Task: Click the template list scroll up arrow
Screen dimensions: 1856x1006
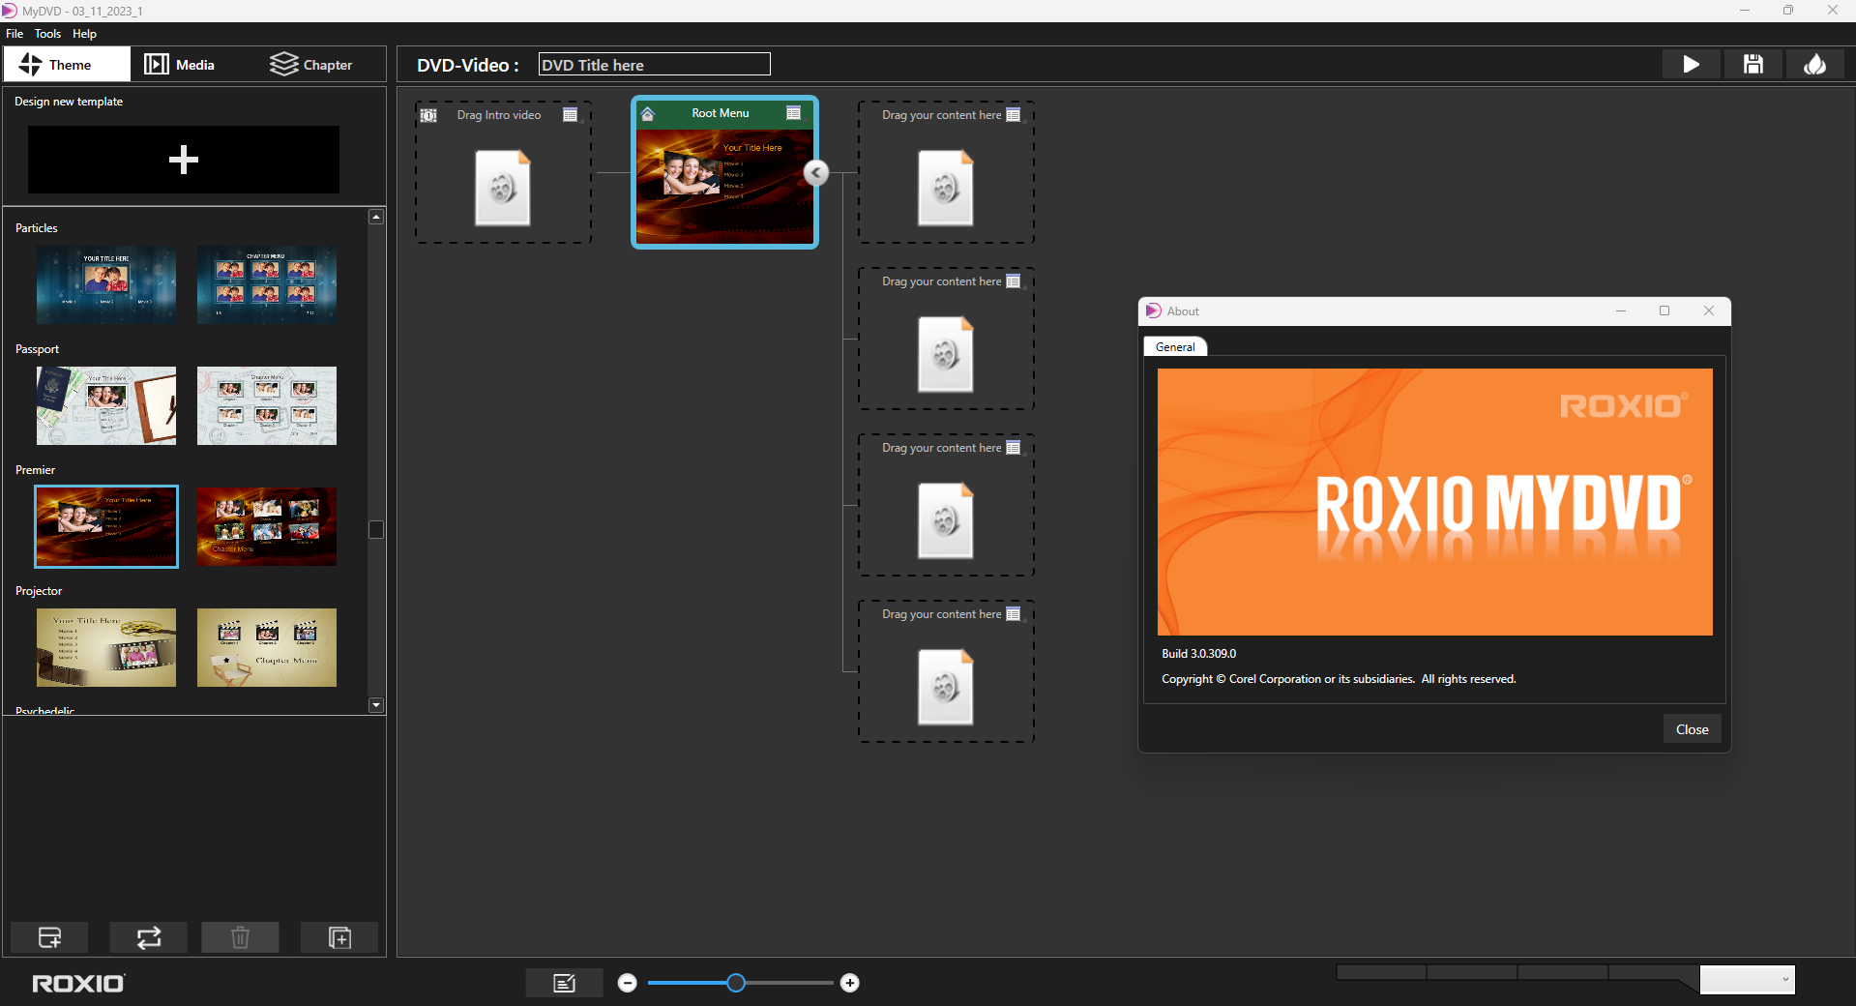Action: click(x=376, y=217)
